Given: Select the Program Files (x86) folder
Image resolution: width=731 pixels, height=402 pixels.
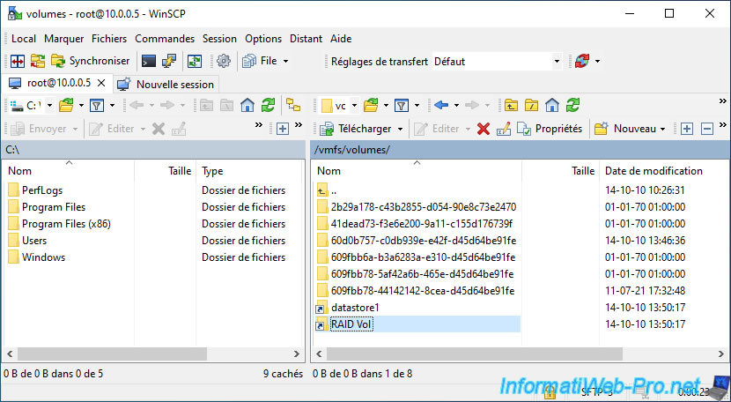Looking at the screenshot, I should (x=66, y=224).
